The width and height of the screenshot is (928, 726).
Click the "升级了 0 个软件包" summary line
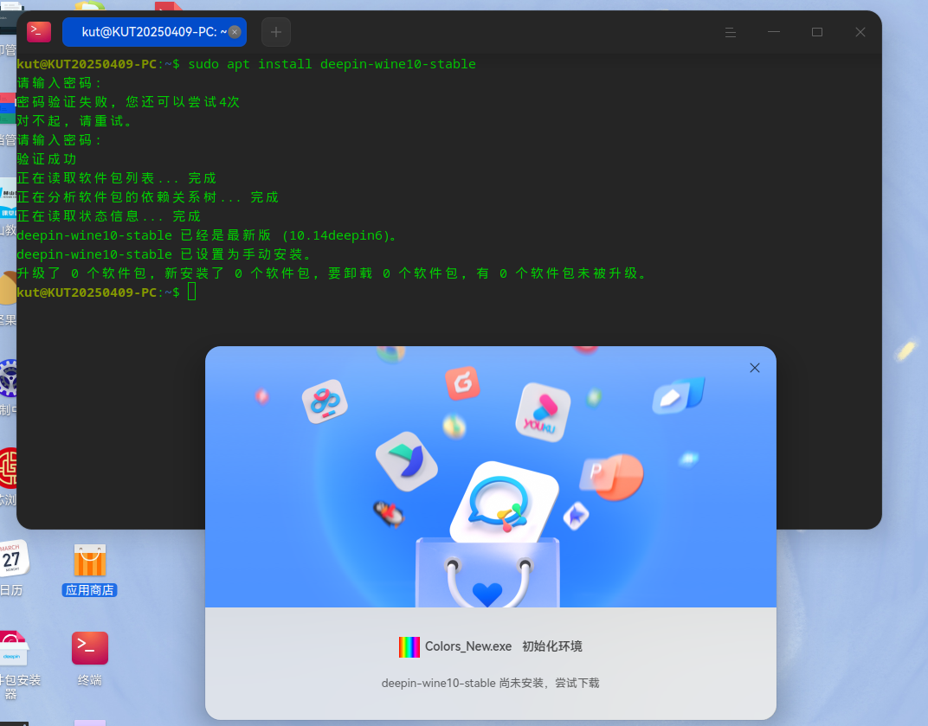pyautogui.click(x=332, y=273)
